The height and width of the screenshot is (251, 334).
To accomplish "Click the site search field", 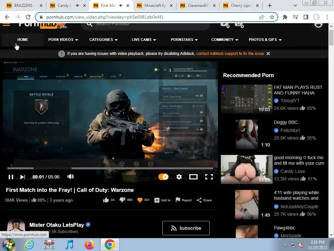I will (145, 24).
